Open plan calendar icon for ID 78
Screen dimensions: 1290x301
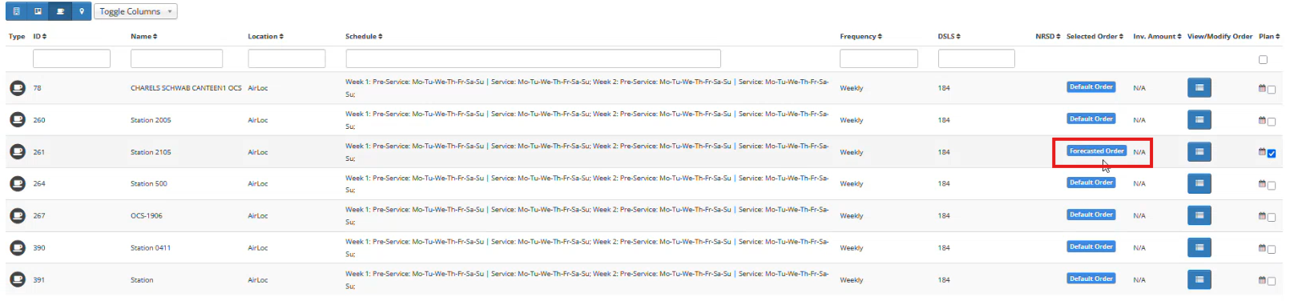(x=1262, y=88)
